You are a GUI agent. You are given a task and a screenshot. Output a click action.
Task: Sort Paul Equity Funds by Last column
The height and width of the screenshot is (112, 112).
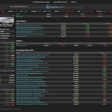(76, 53)
